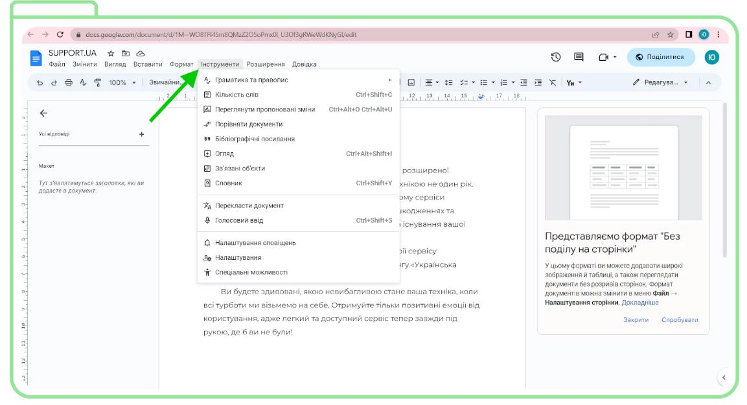Select the paint format roller icon
Image resolution: width=747 pixels, height=405 pixels.
click(x=98, y=82)
